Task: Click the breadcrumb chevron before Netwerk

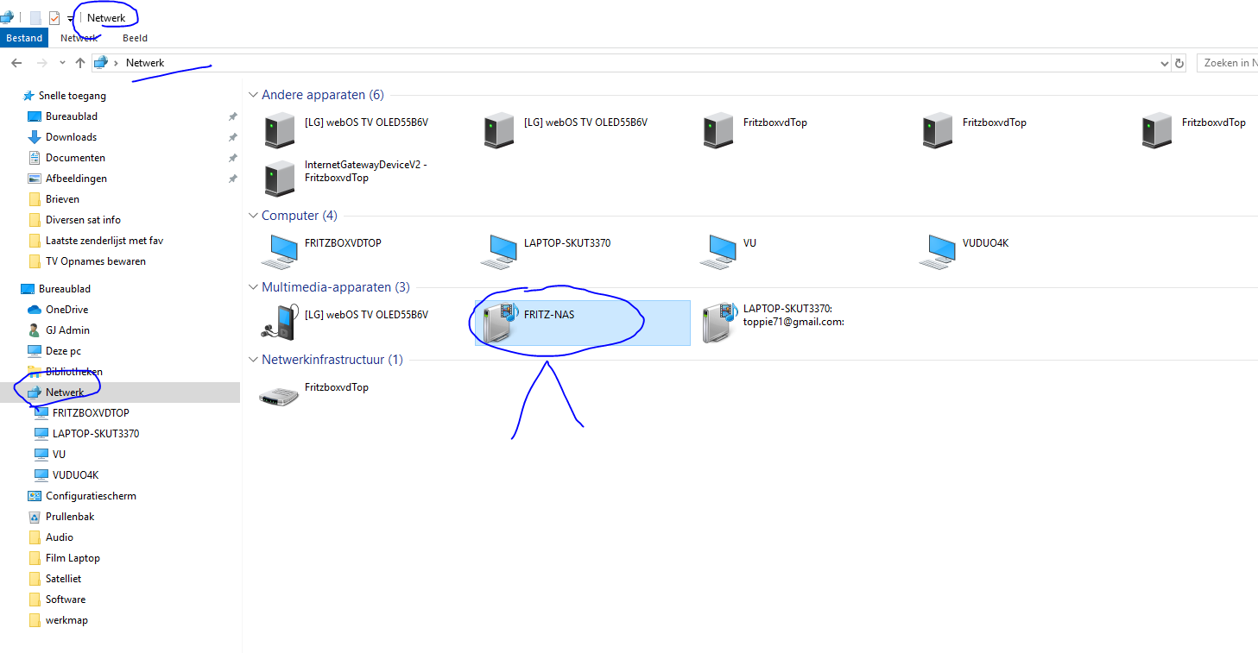Action: pos(116,63)
